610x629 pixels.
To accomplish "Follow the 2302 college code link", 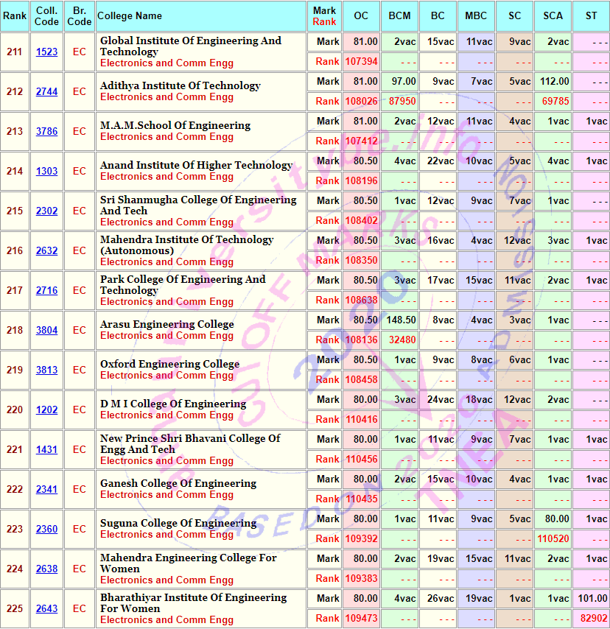I will [x=46, y=211].
